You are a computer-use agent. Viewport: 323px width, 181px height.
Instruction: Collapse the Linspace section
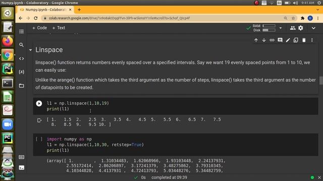coord(30,50)
